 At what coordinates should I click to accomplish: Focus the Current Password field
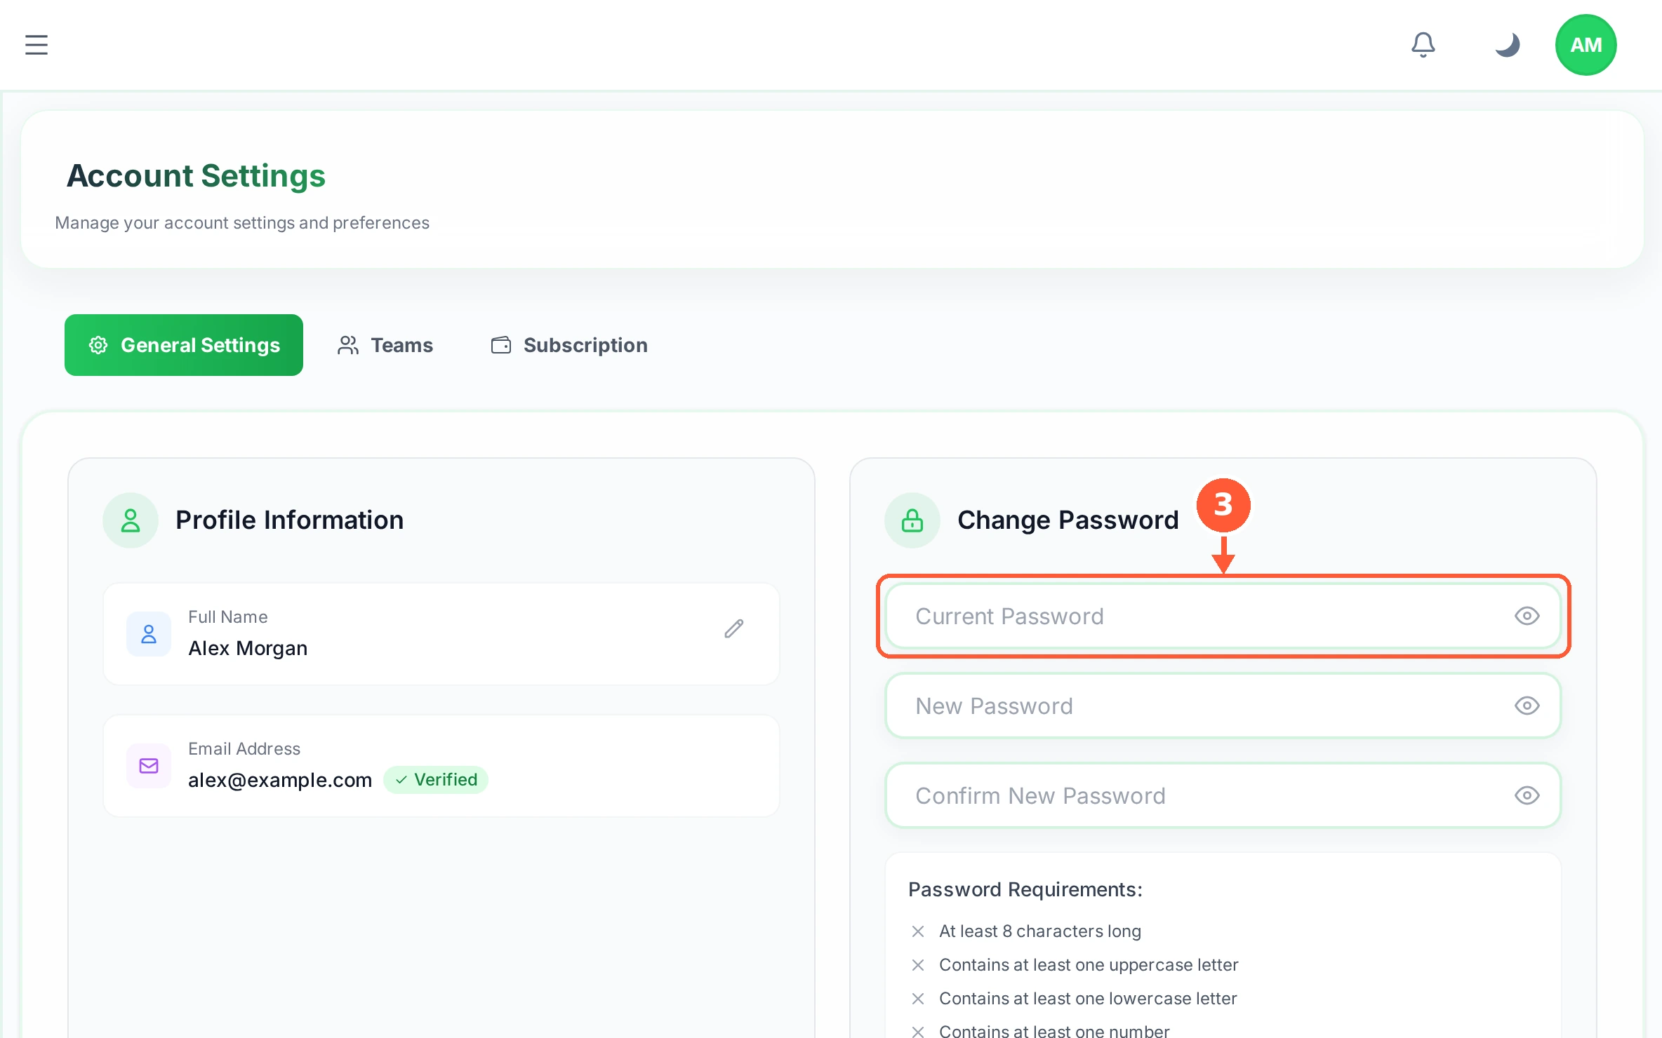[1223, 616]
